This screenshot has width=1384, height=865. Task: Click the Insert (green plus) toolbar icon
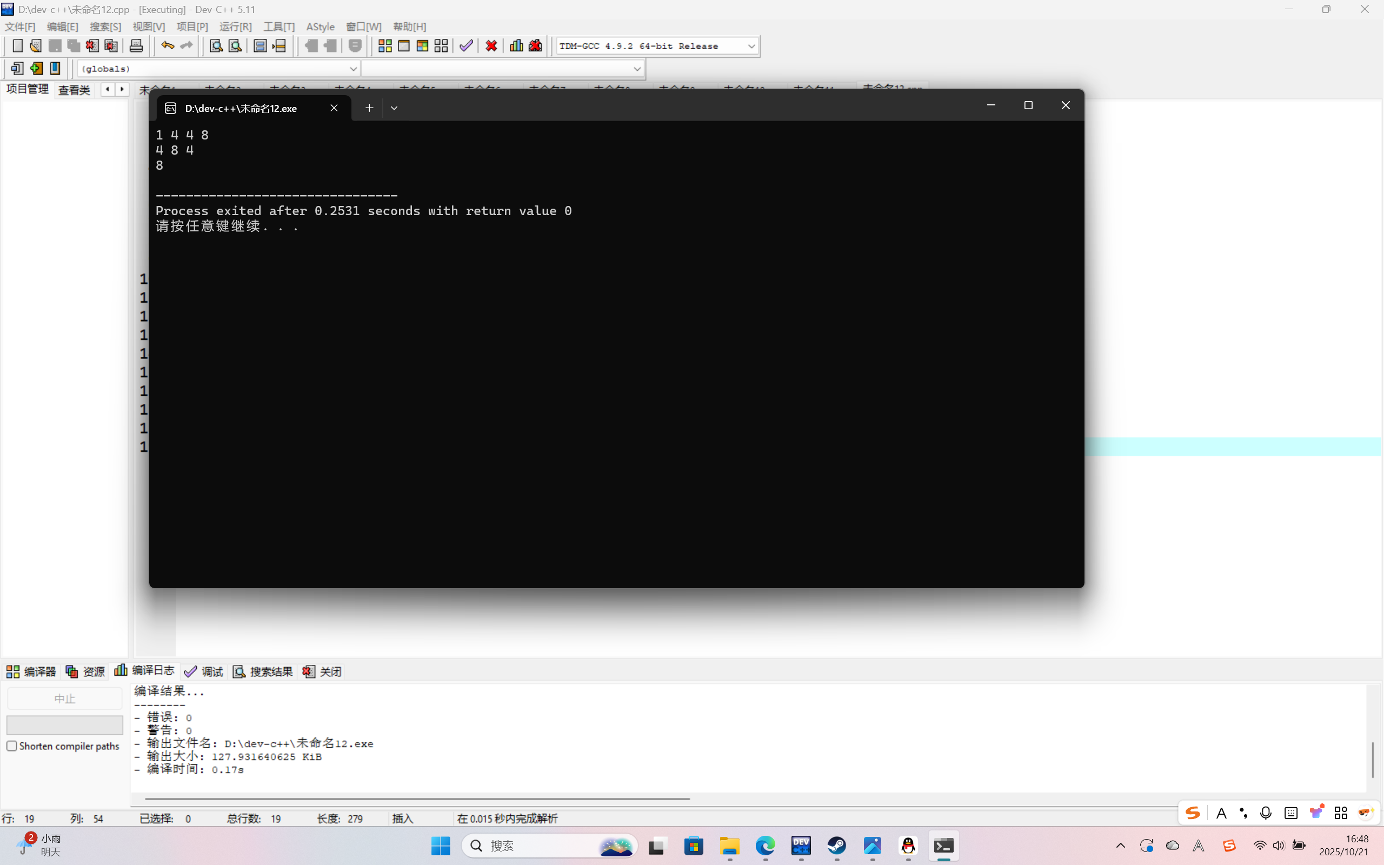click(x=36, y=69)
